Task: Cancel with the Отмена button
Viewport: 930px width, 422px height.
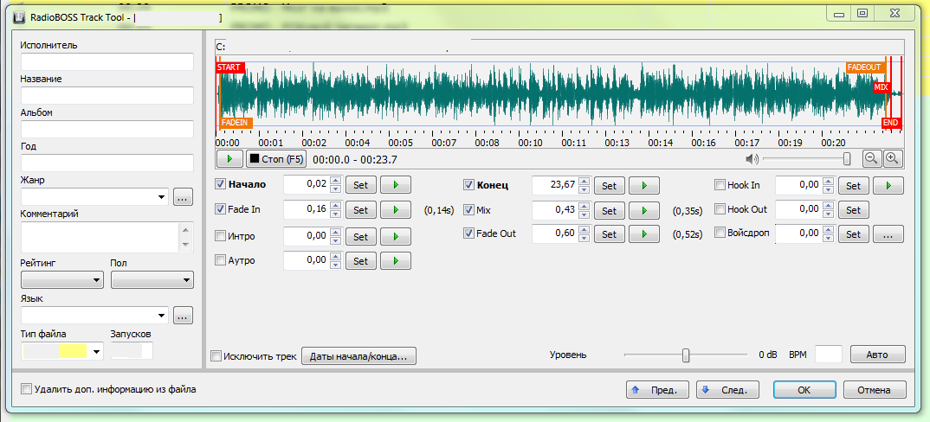Action: 874,390
